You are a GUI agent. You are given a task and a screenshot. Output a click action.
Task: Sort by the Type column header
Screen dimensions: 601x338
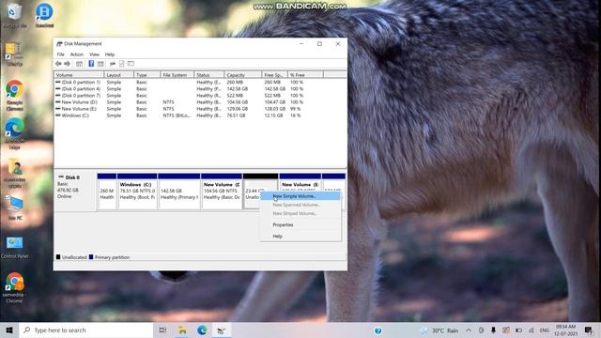pyautogui.click(x=147, y=75)
